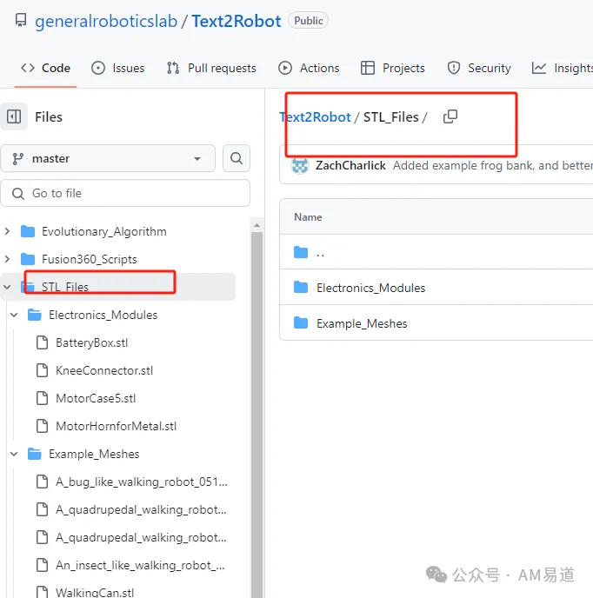
Task: Collapse the Electronics_Modules tree chevron
Action: 14,315
